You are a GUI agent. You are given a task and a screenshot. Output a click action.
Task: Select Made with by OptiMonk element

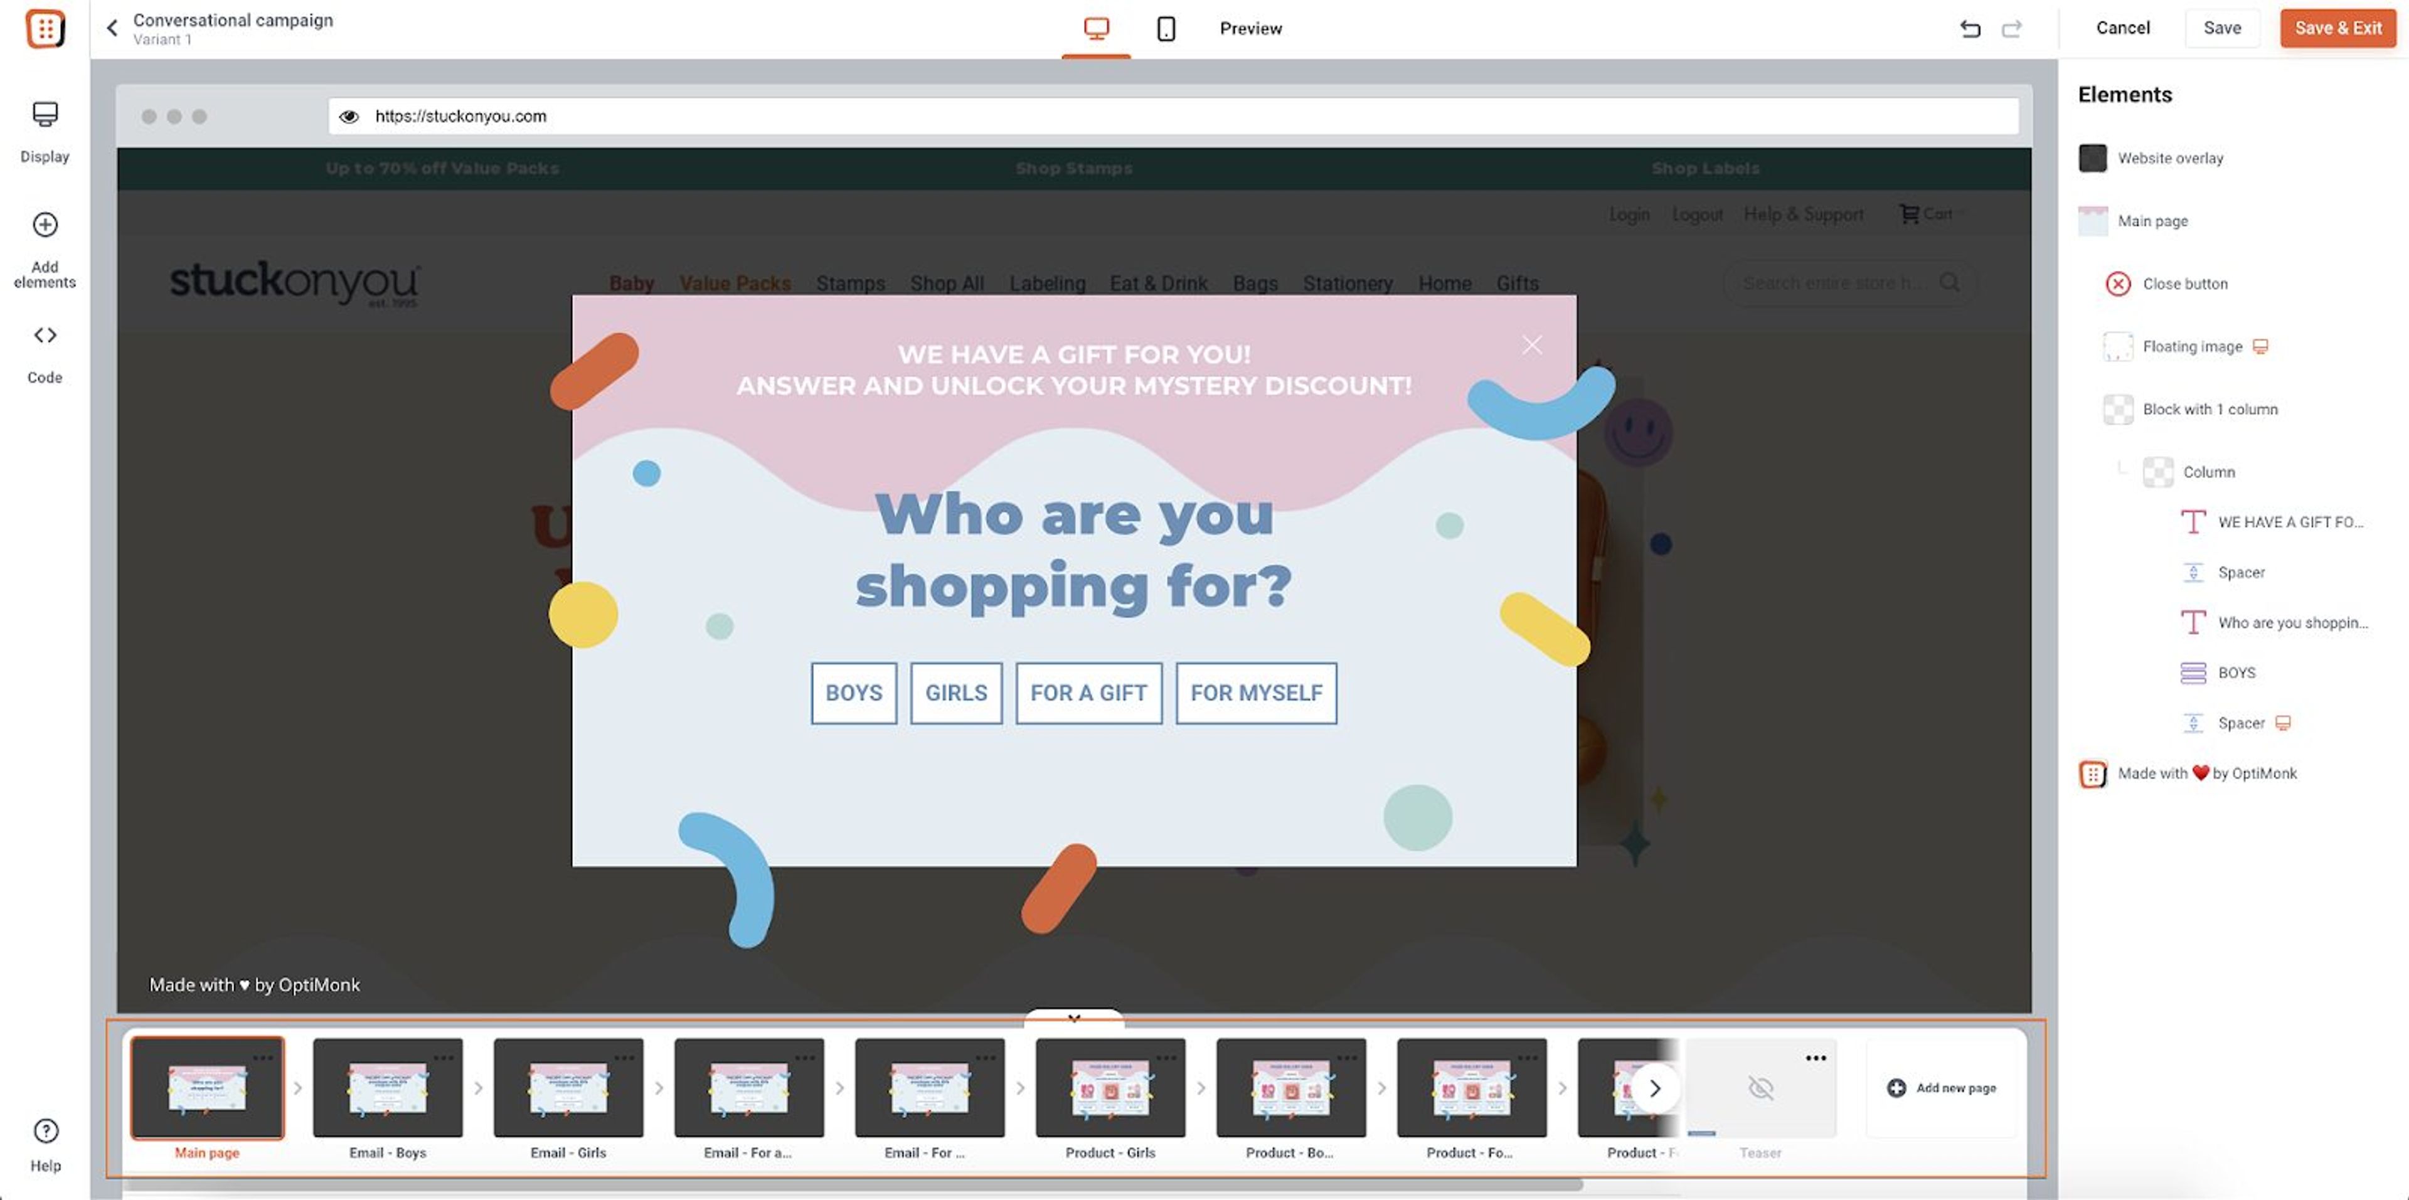(2188, 773)
